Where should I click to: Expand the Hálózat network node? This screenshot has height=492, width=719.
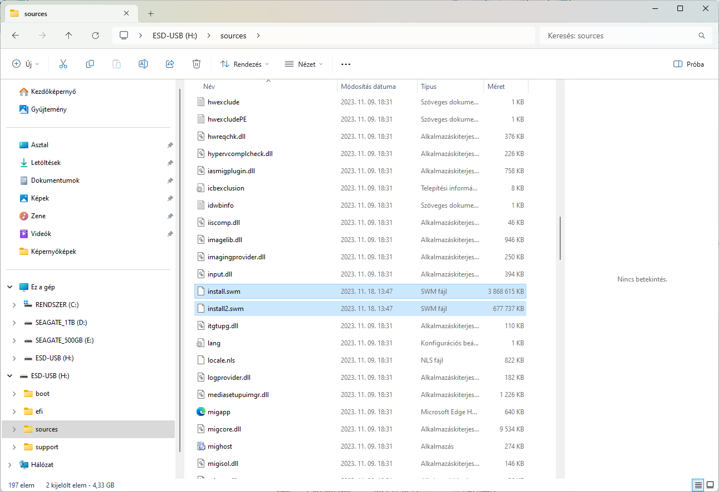click(10, 465)
